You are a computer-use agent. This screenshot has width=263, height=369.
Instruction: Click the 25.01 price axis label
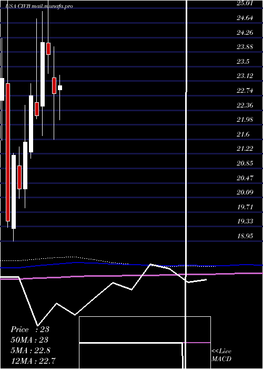(245, 4)
